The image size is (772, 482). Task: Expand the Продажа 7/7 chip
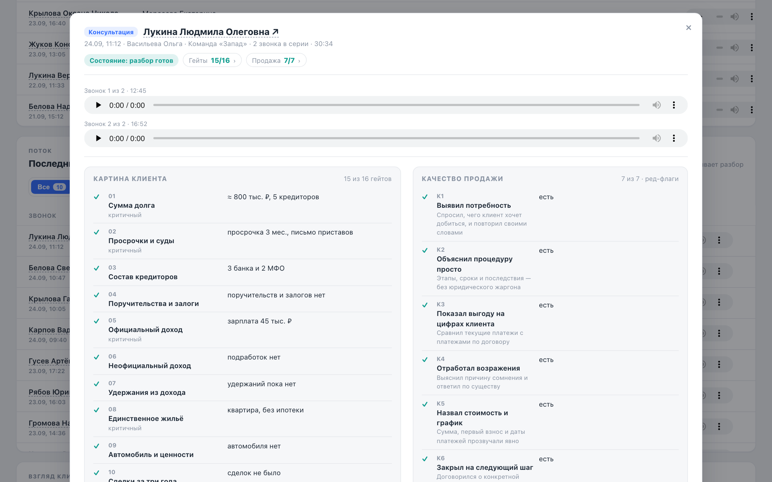(276, 60)
